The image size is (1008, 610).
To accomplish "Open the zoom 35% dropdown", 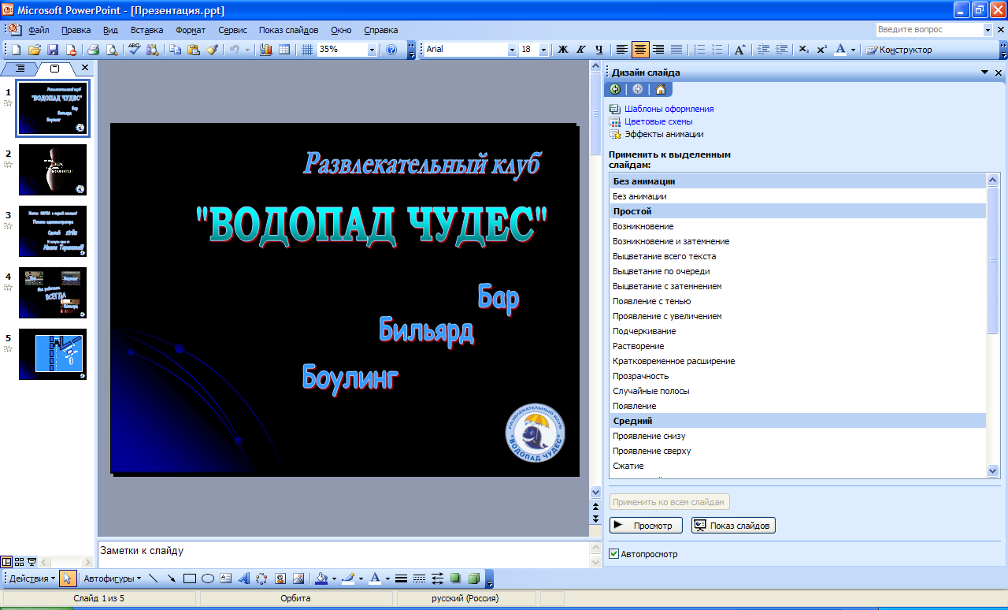I will click(x=372, y=50).
